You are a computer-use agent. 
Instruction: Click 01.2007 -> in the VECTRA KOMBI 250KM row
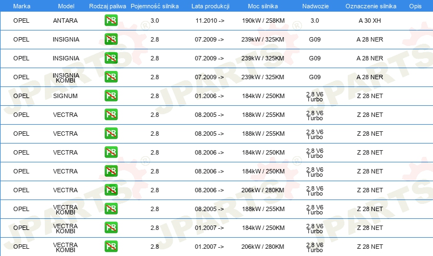[x=209, y=228]
